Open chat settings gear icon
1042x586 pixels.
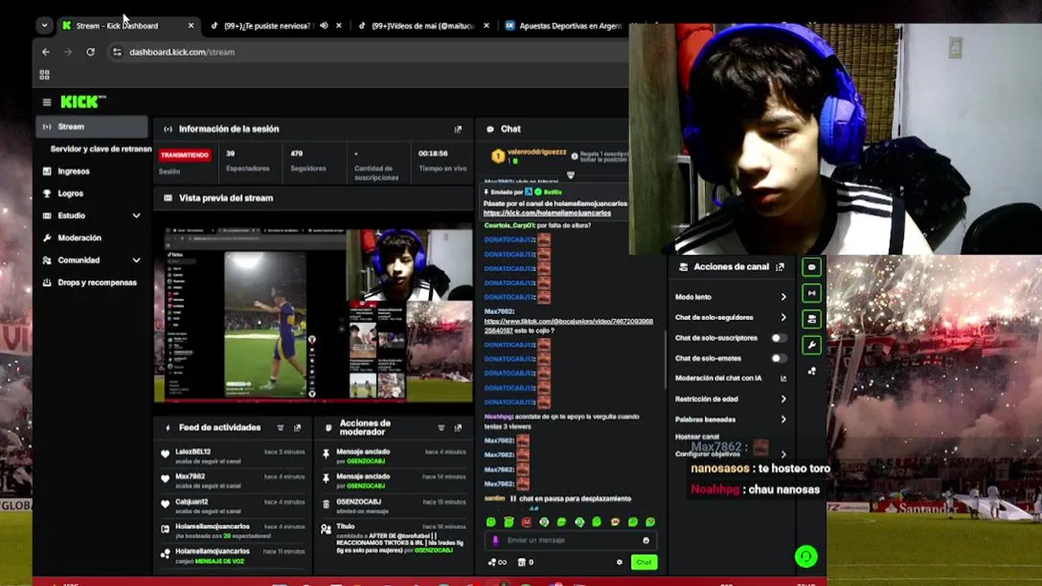pyautogui.click(x=620, y=562)
